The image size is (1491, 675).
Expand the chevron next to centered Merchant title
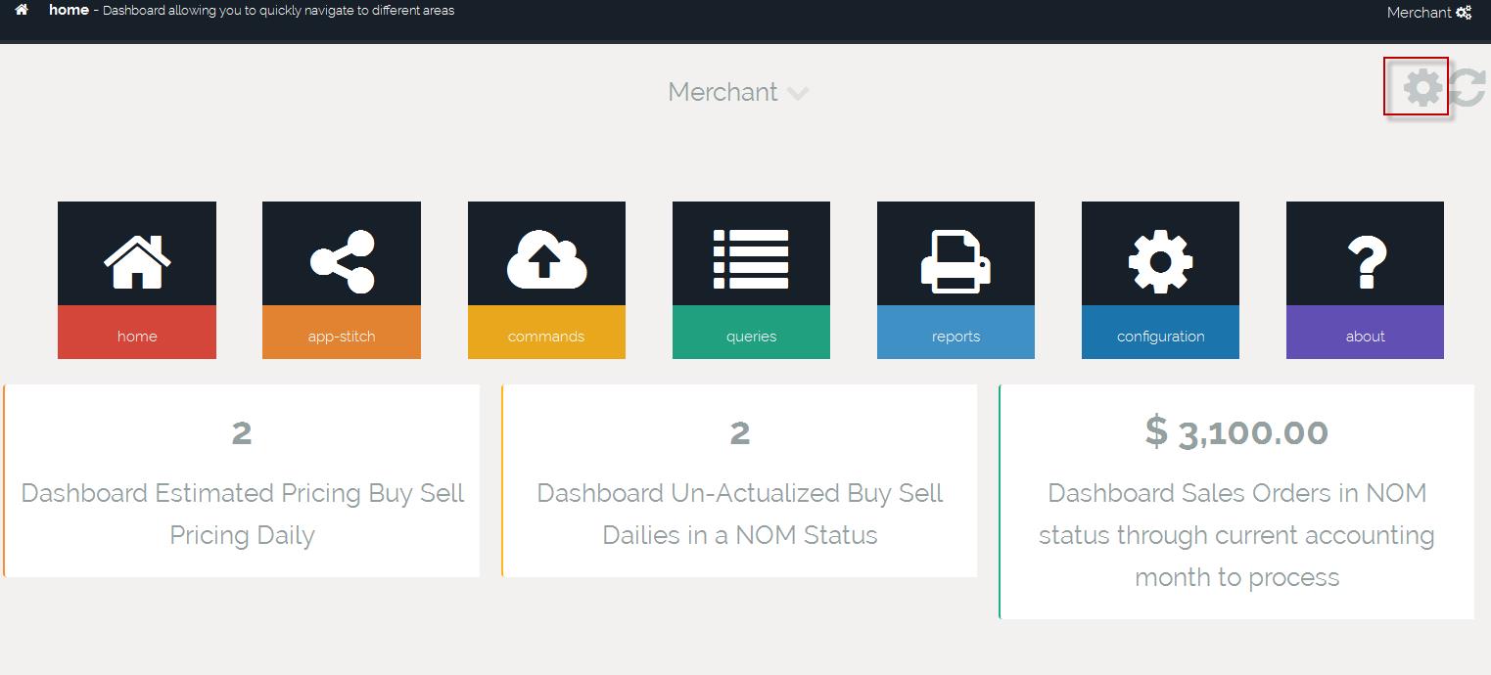798,94
